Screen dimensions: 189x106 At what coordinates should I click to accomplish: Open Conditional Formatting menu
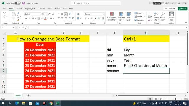tap(112, 16)
